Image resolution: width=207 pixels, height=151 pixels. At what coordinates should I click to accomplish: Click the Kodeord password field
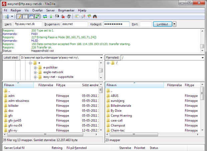[117, 24]
